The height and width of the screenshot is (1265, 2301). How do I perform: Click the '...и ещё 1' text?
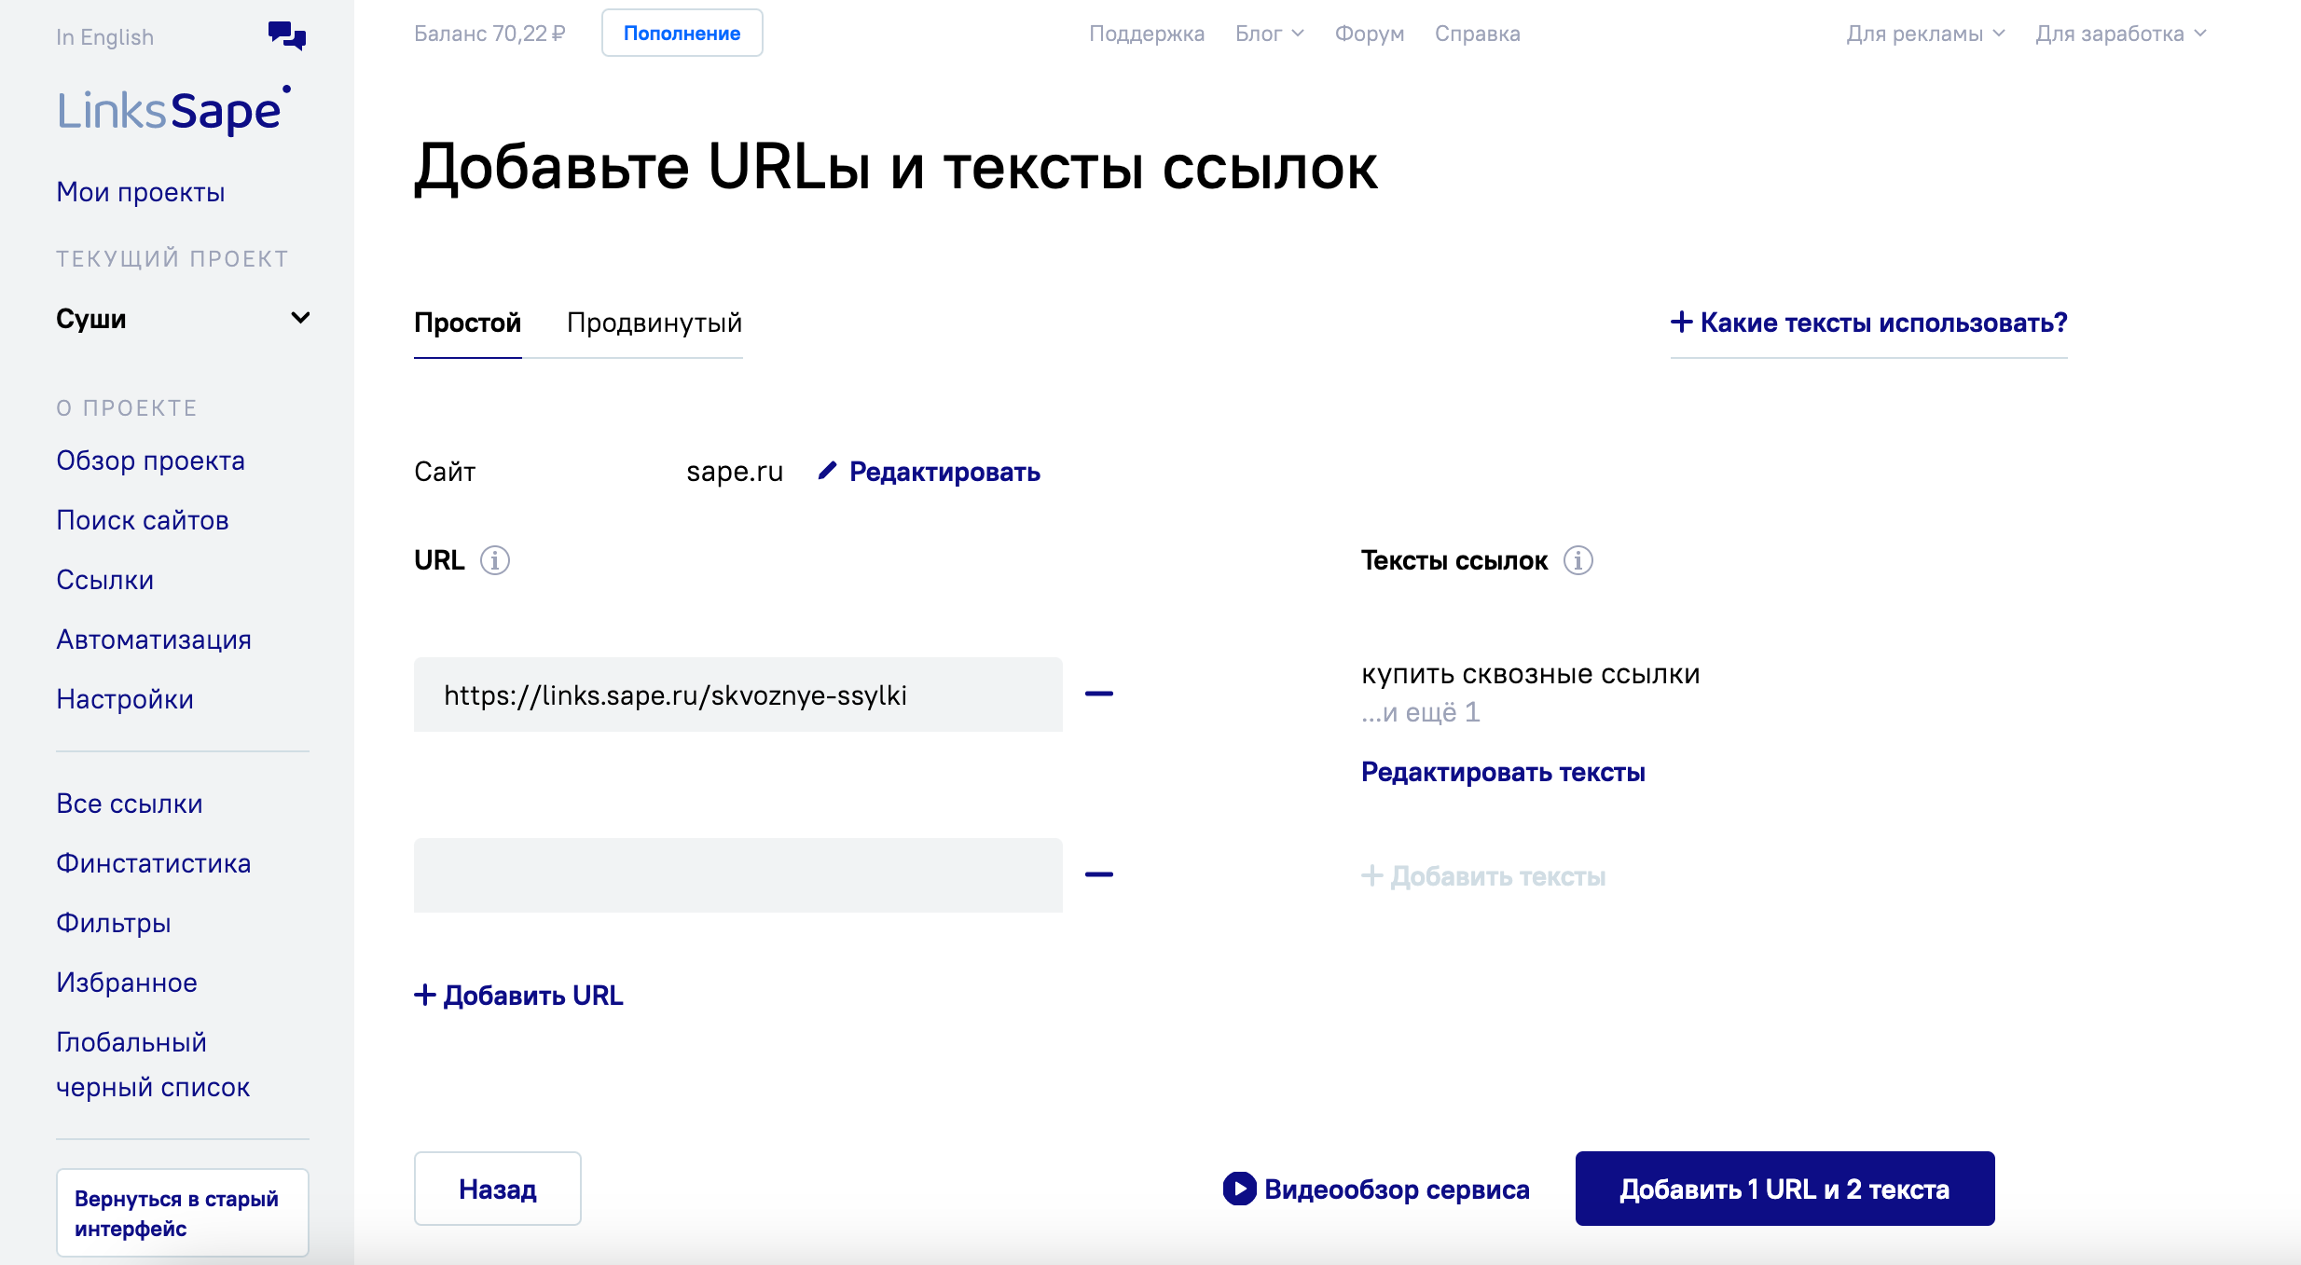click(1421, 712)
